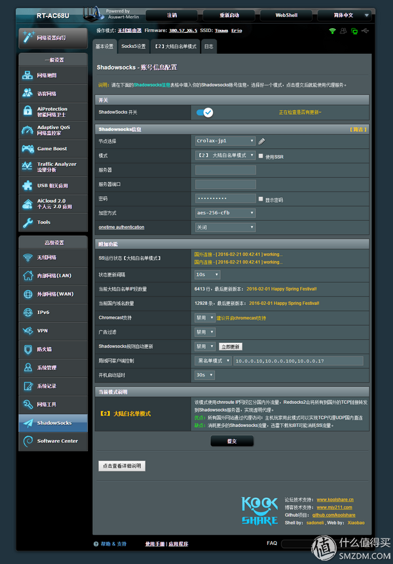Image resolution: width=393 pixels, height=564 pixels.
Task: Open github.com/koolshare link
Action: 334,515
